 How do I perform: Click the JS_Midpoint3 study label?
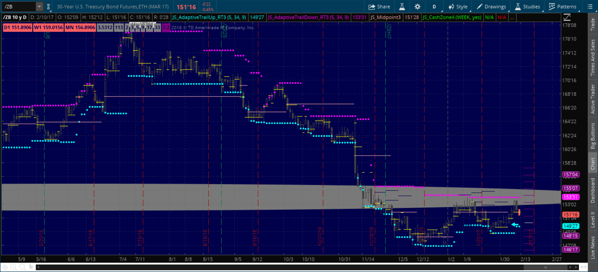385,17
